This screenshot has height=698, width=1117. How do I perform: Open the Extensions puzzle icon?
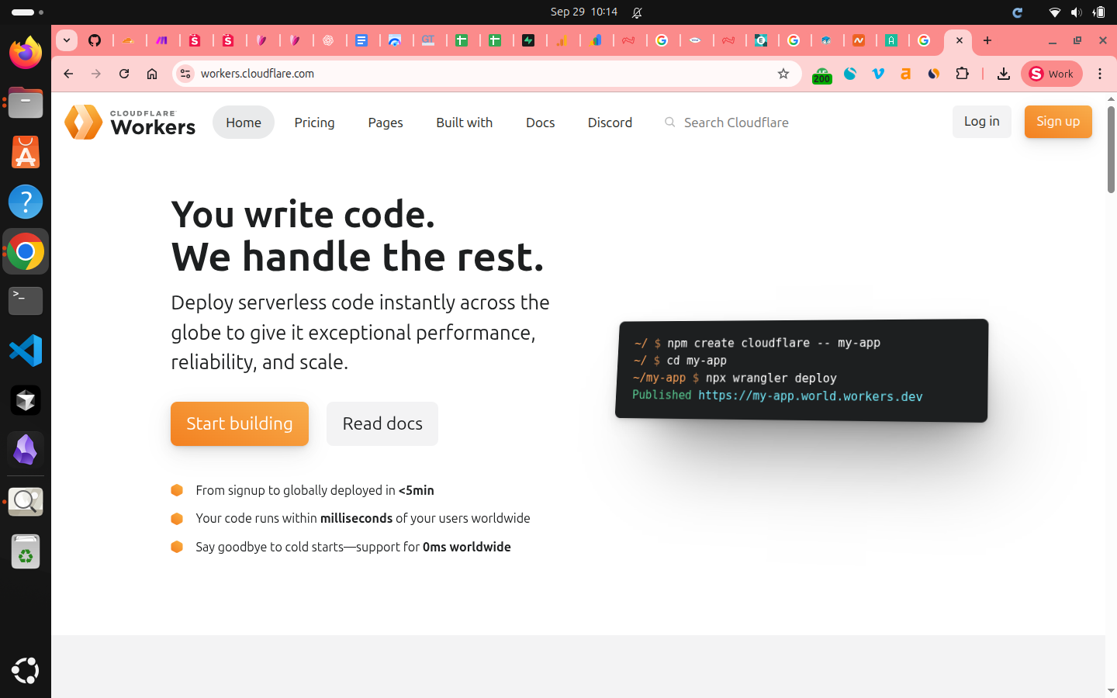962,74
